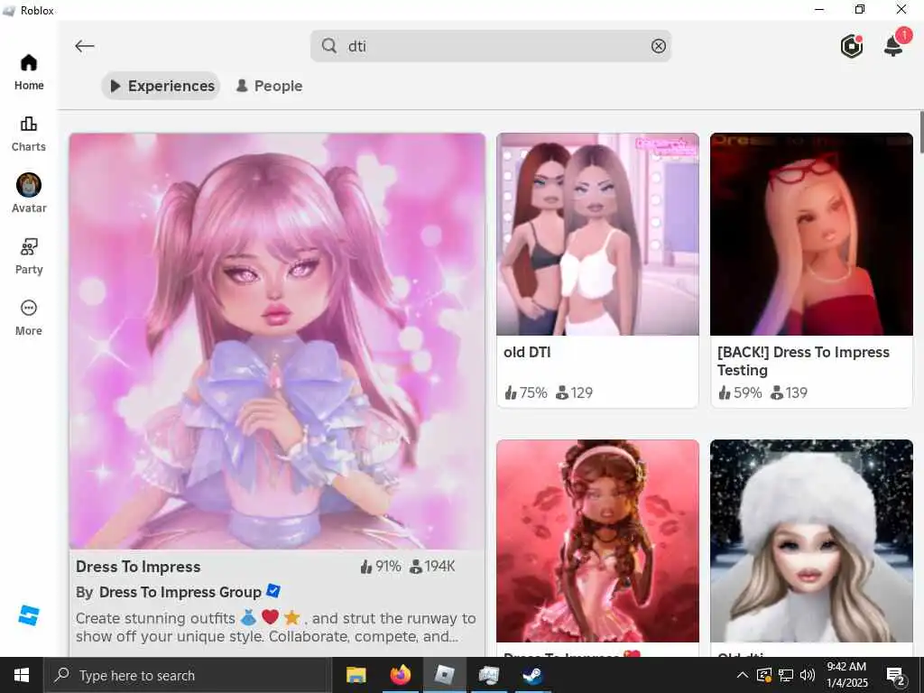Open the Party section
This screenshot has height=693, width=924.
(x=29, y=256)
